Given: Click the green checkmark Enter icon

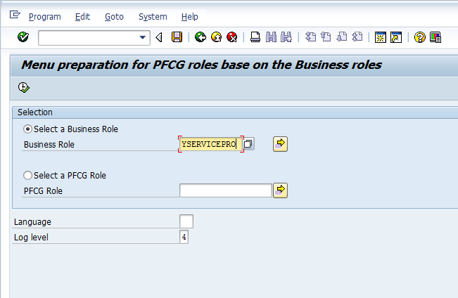Looking at the screenshot, I should click(23, 37).
